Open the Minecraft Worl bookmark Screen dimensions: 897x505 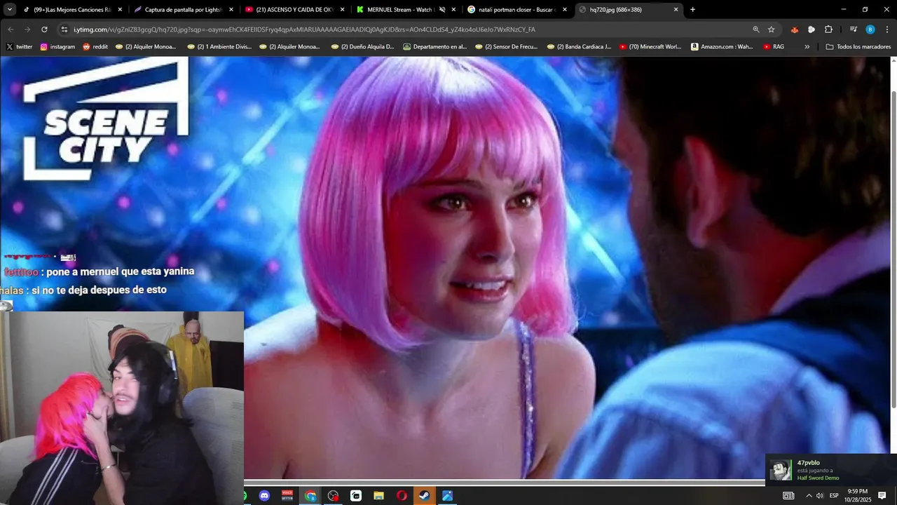pyautogui.click(x=650, y=47)
